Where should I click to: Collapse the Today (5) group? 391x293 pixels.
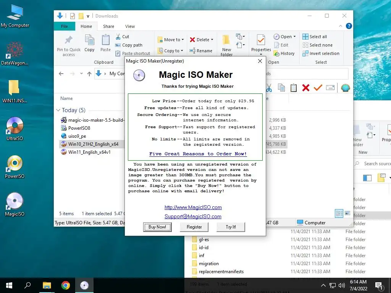58,110
